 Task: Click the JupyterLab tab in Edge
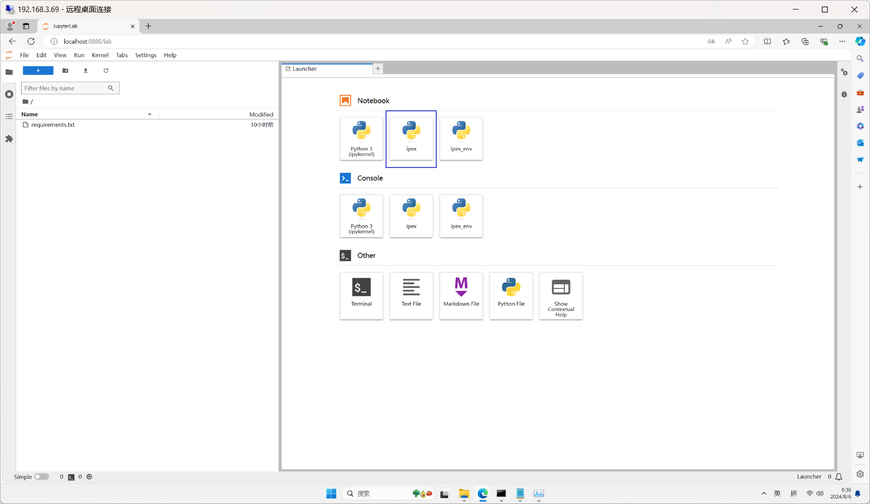tap(88, 26)
